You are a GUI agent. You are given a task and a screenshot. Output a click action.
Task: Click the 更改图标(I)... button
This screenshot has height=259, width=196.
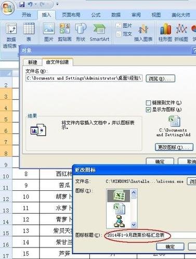click(x=174, y=147)
